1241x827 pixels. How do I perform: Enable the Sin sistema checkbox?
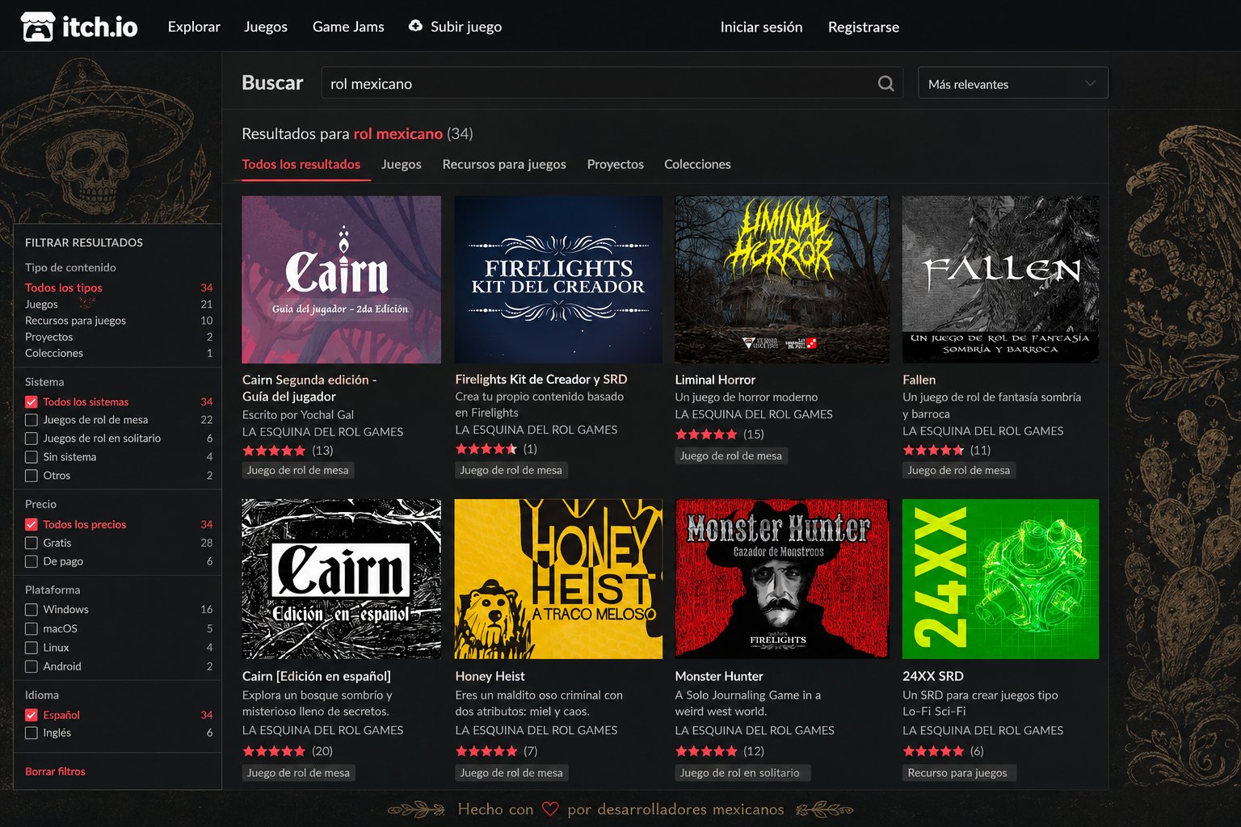point(32,457)
